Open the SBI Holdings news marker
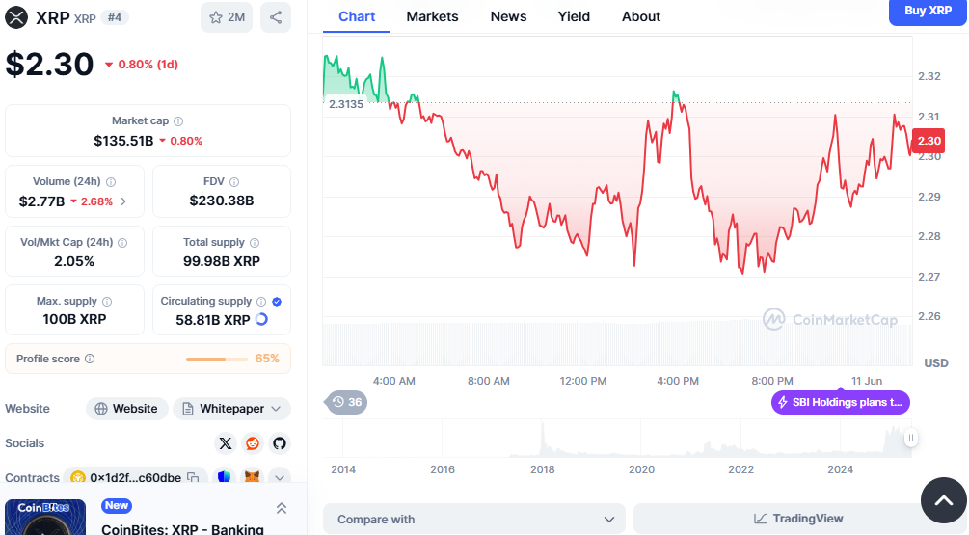 [x=840, y=402]
